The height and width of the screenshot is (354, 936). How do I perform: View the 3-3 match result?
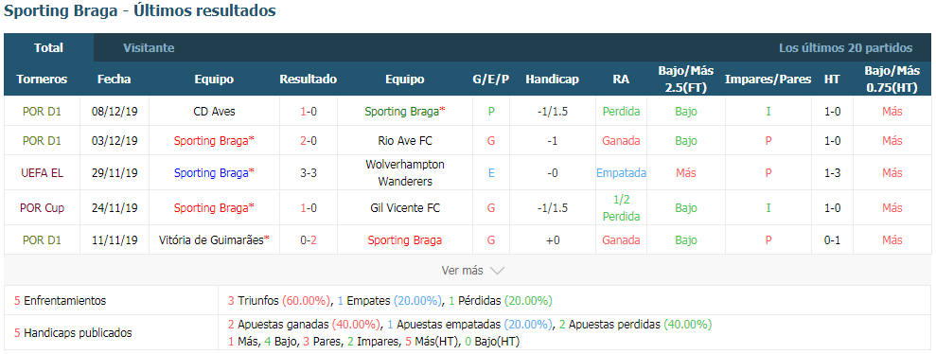[308, 172]
